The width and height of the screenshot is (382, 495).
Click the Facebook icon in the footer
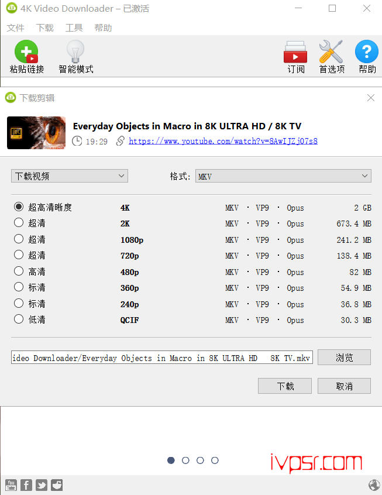click(26, 485)
